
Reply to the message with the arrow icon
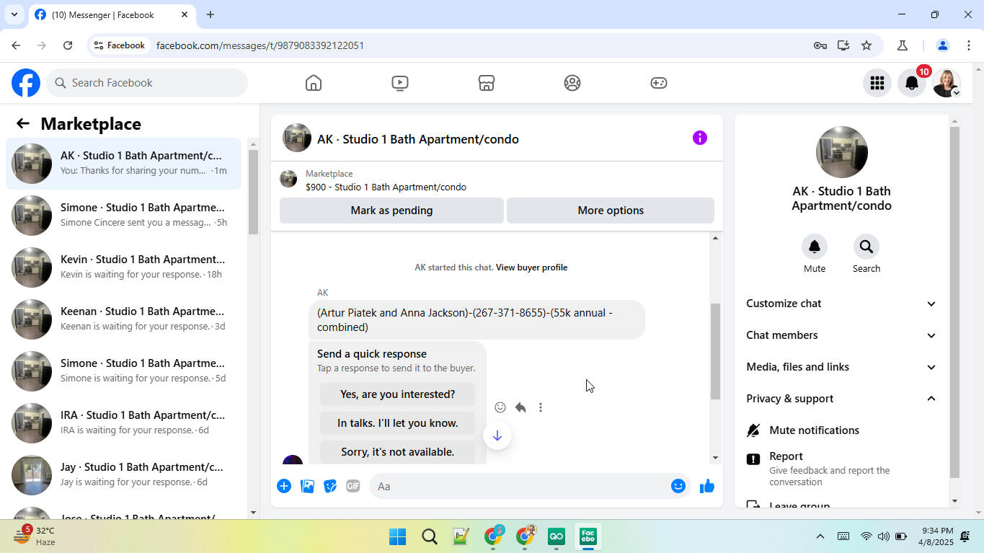520,407
